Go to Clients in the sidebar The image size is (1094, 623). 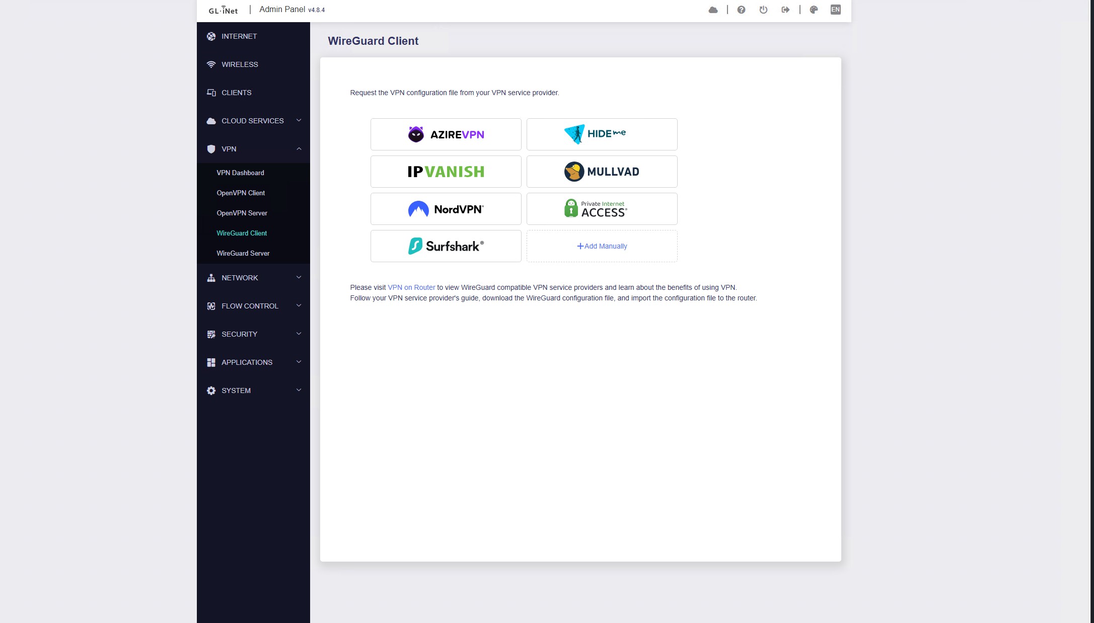point(236,93)
